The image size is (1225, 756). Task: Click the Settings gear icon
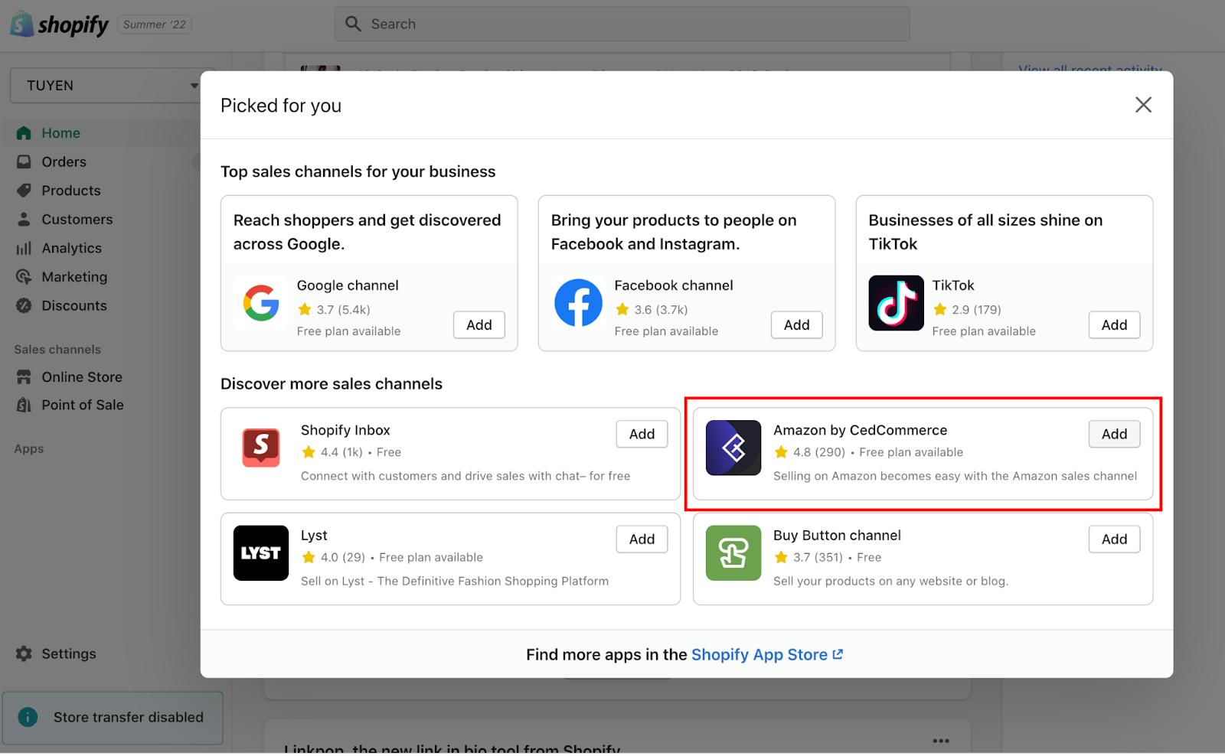(x=24, y=654)
